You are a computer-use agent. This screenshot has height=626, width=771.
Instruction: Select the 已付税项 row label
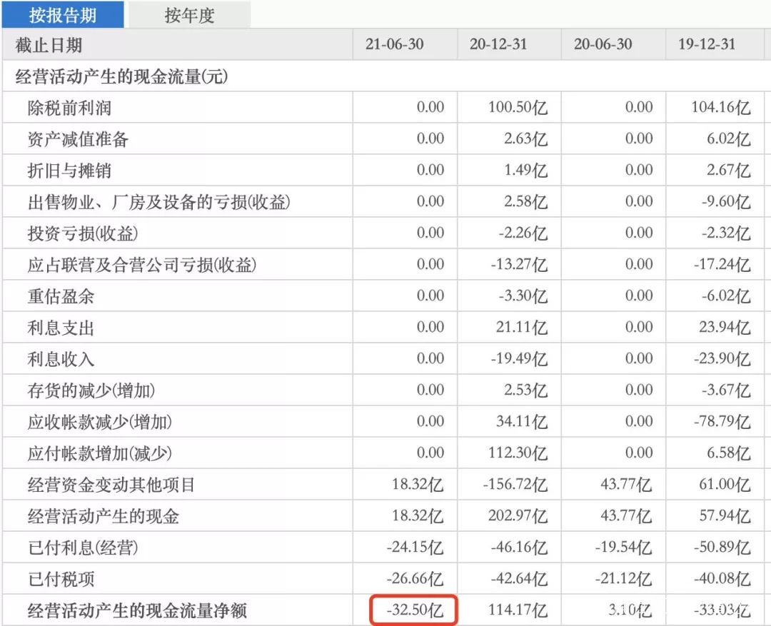tap(61, 580)
